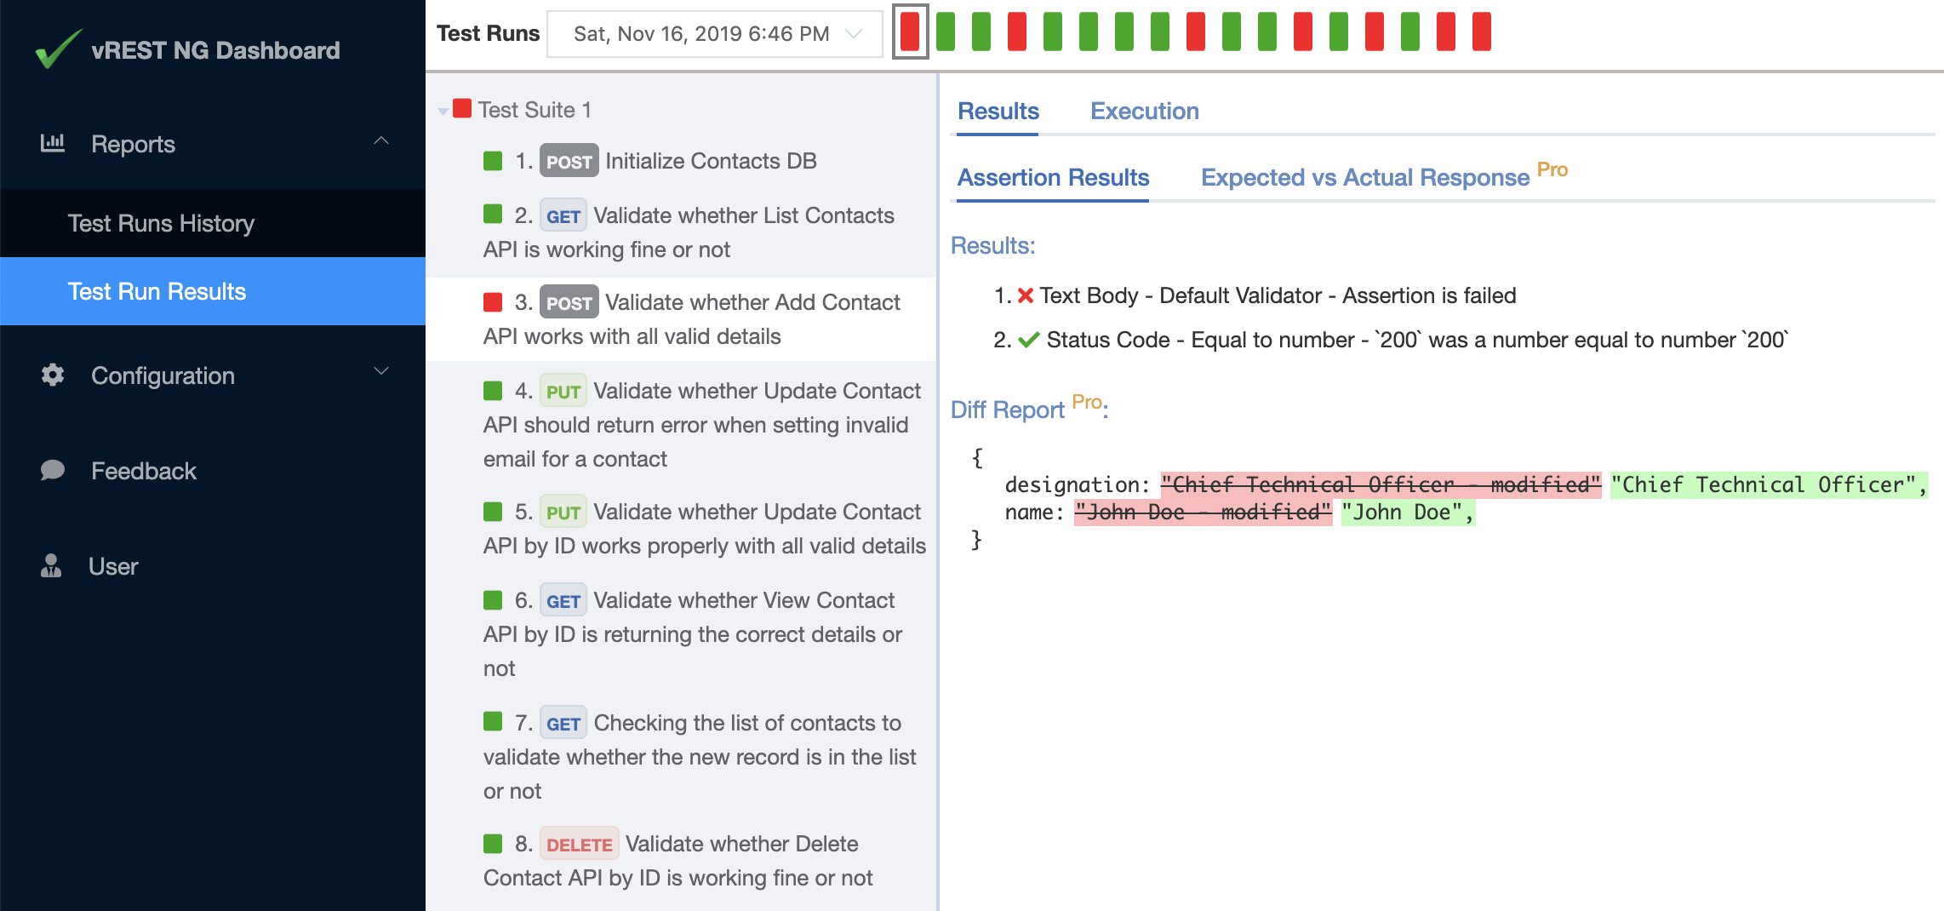Select the last red test run block
The width and height of the screenshot is (1944, 911).
[x=1482, y=32]
